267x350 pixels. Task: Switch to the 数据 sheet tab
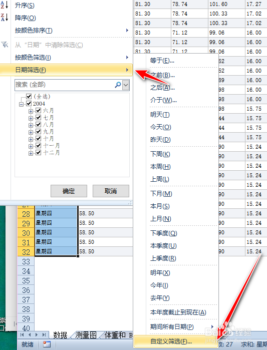coord(60,335)
